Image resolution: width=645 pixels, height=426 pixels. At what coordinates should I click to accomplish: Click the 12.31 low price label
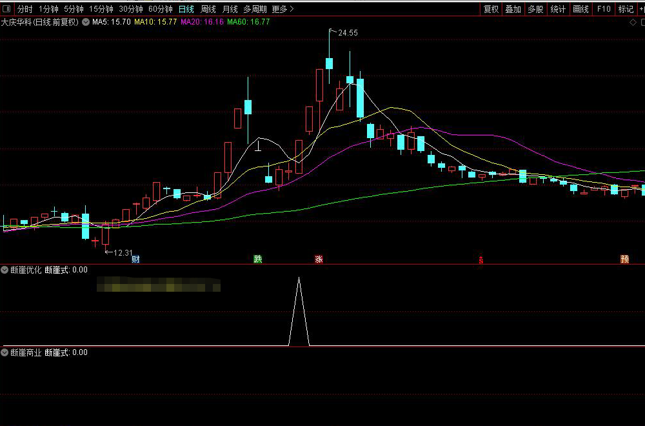pos(123,253)
